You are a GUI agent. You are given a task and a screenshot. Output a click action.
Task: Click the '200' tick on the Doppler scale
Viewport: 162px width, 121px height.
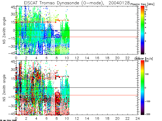point(147,61)
